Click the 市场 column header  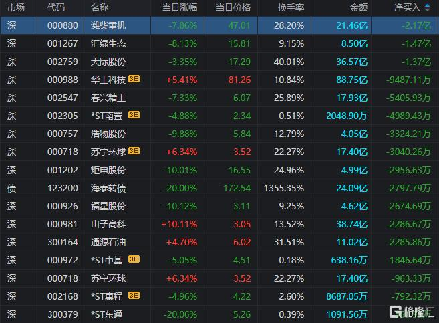16,8
